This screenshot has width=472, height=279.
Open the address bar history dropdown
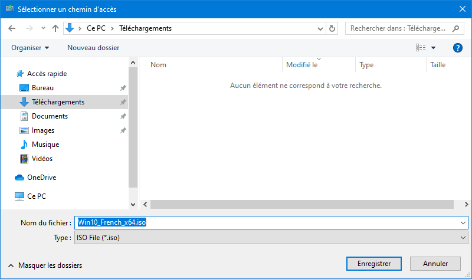click(x=320, y=28)
